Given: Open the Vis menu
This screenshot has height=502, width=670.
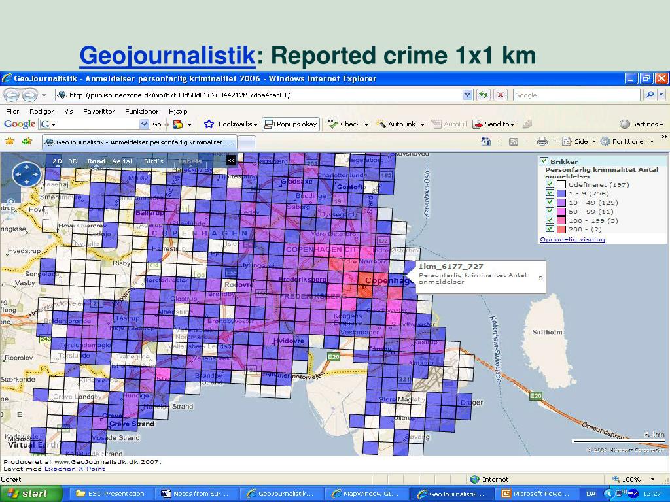Looking at the screenshot, I should coord(68,111).
